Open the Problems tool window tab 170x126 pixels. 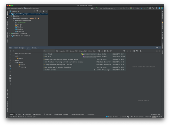click(27, 114)
